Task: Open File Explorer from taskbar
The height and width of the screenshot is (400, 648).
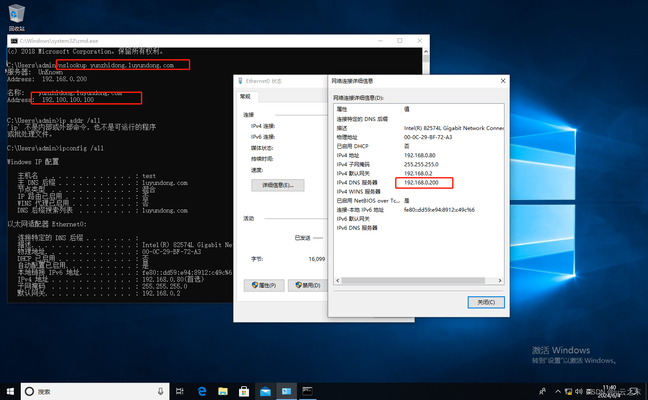Action: click(223, 391)
